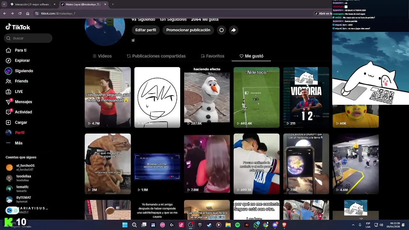
Task: Open WhatsApp from the taskbar
Action: 256,225
